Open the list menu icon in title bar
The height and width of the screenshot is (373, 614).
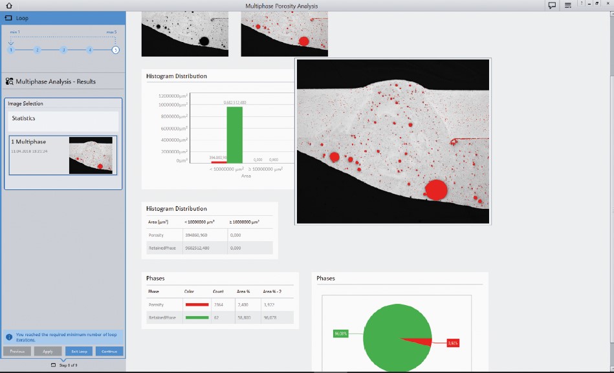[567, 5]
